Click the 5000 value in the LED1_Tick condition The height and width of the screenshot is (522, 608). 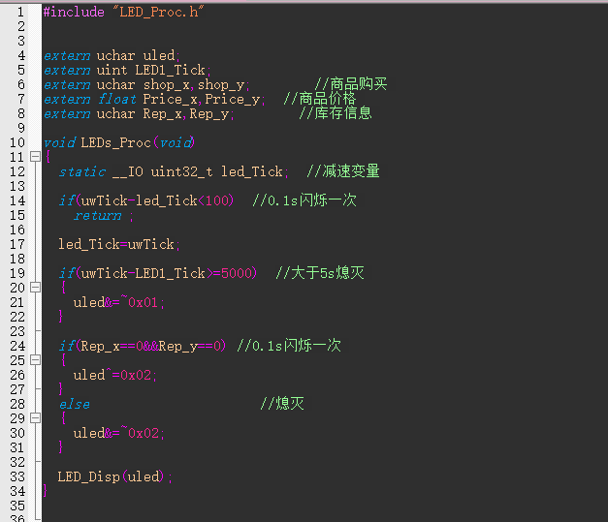point(238,273)
